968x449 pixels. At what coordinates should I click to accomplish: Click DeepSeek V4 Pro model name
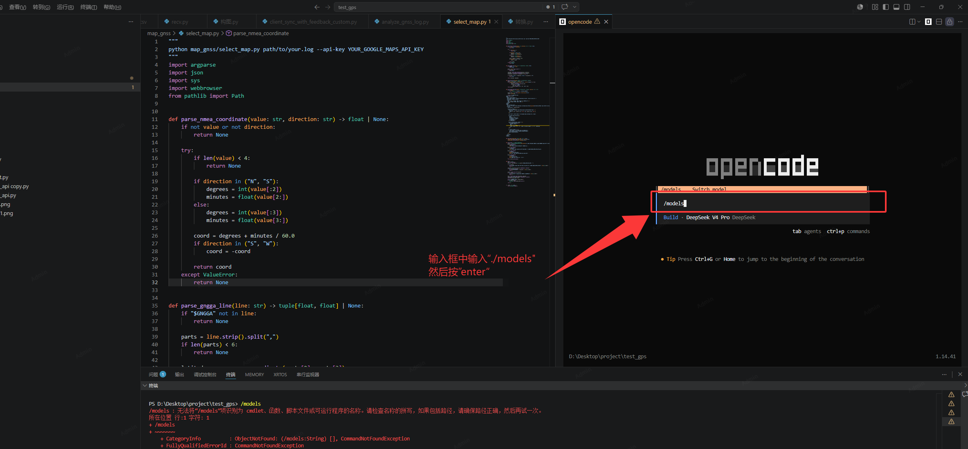(x=708, y=217)
